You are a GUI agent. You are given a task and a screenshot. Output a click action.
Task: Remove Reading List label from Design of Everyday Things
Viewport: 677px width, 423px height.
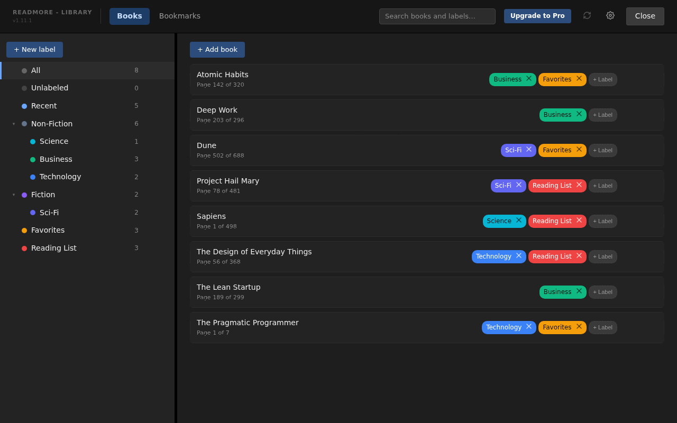pyautogui.click(x=579, y=256)
